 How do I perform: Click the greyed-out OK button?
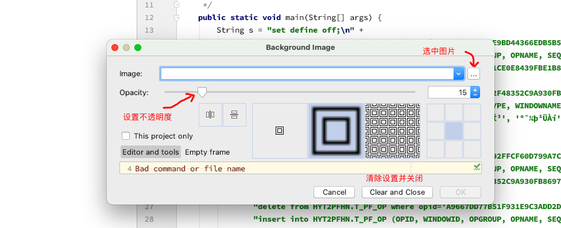(461, 192)
